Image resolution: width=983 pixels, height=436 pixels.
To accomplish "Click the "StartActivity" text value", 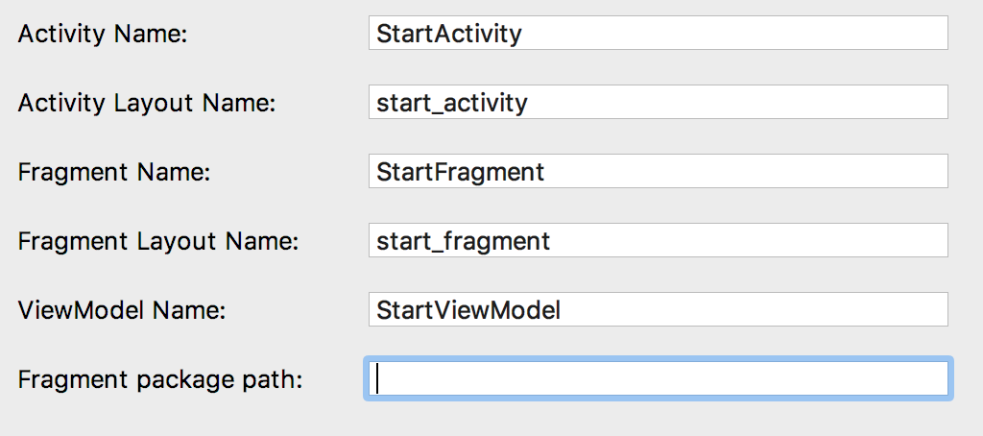I will (x=449, y=34).
